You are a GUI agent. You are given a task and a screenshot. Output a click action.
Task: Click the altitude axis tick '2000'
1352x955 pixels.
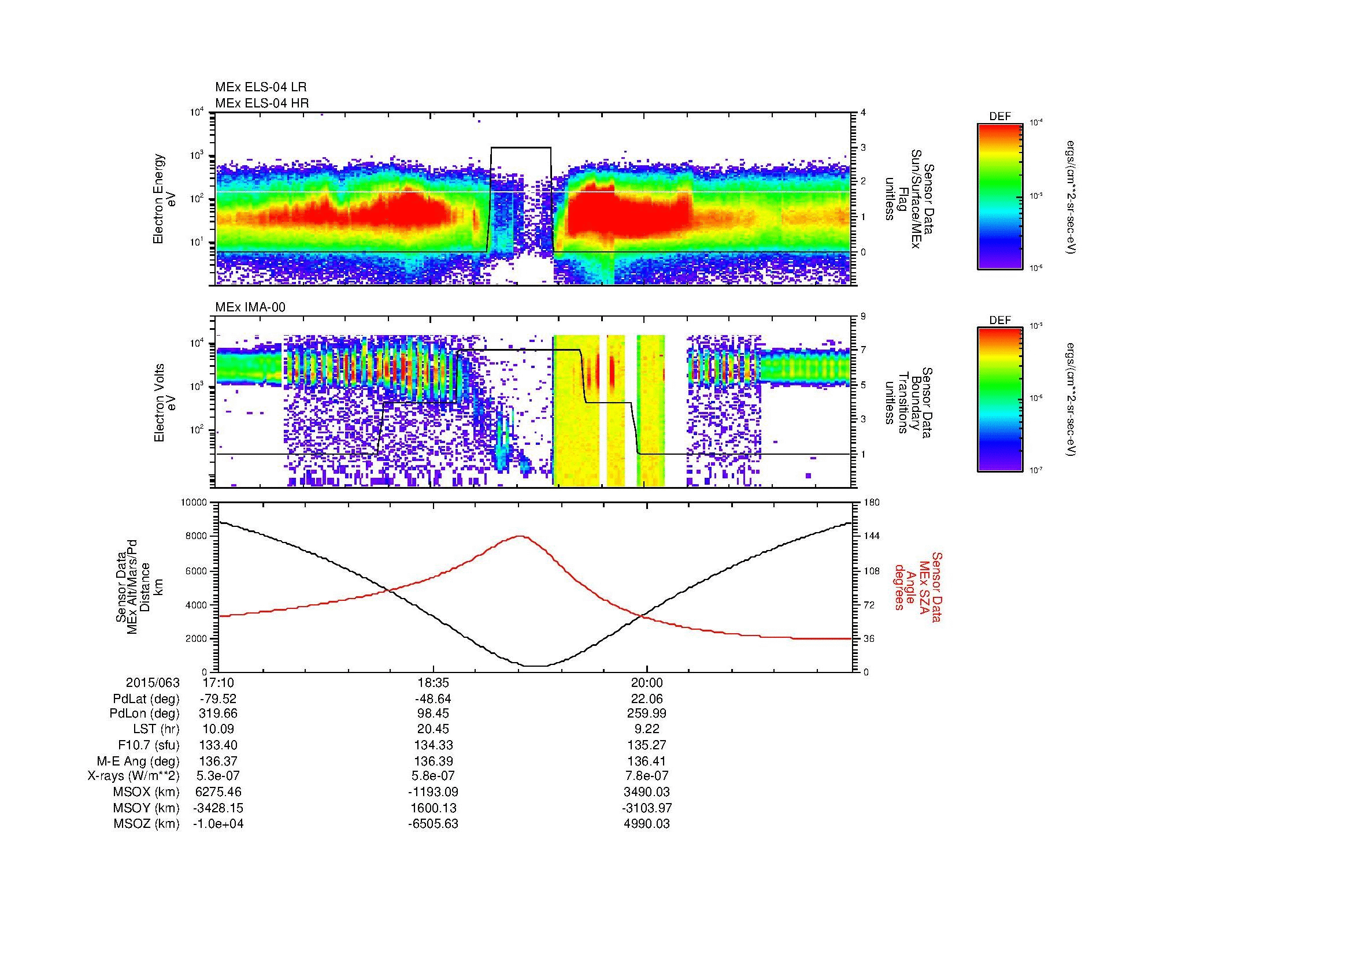197,638
